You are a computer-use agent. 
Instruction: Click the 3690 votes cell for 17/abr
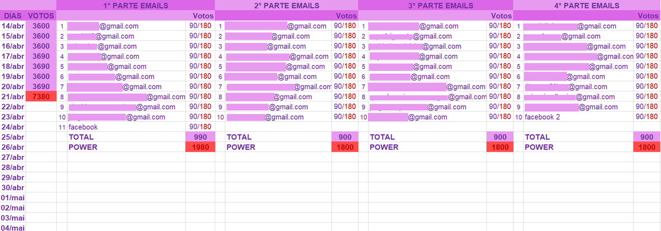tap(41, 56)
